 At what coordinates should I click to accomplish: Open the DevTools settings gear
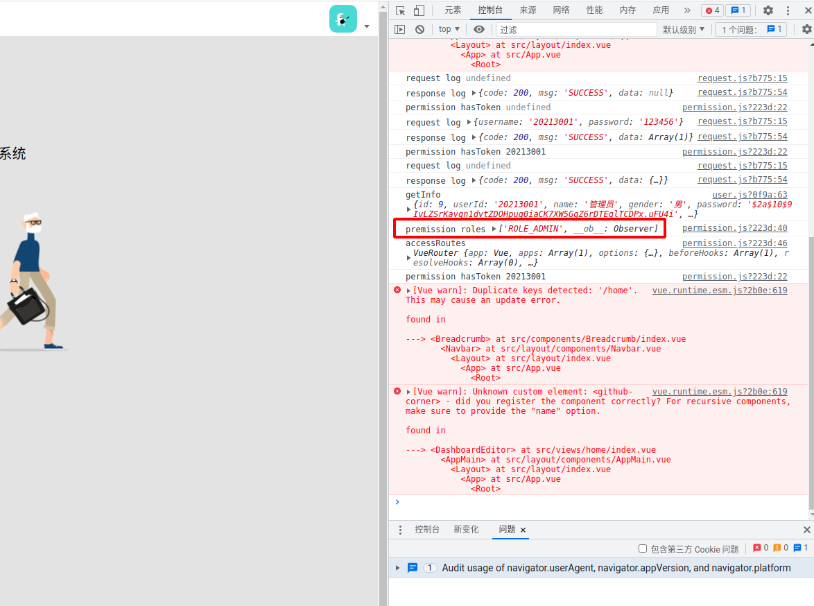click(x=768, y=10)
